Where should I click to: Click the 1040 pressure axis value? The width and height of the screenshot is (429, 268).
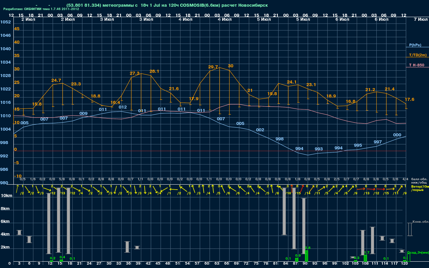[x=5, y=49]
